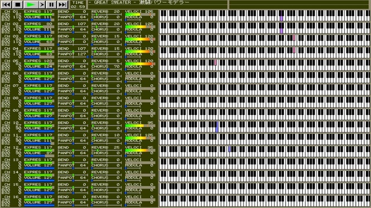Screen dimensions: 371x208
Task: Select the CH 01 channel label
Action: point(12,12)
